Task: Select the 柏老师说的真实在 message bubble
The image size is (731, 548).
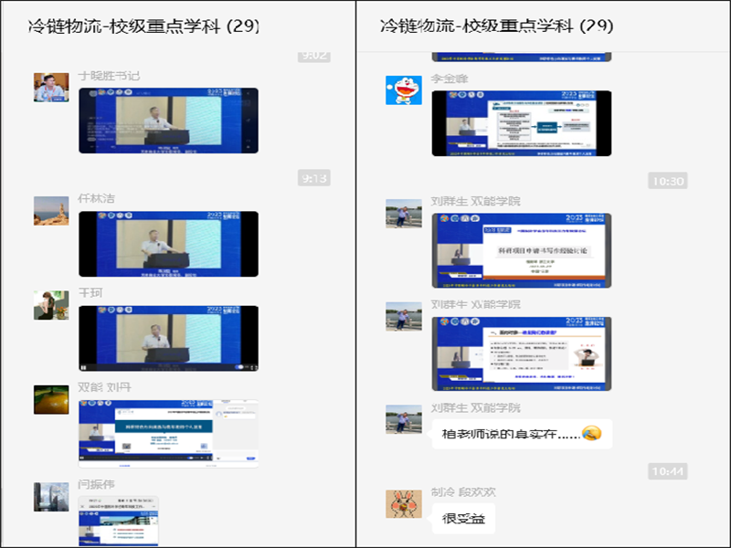Action: [x=521, y=433]
